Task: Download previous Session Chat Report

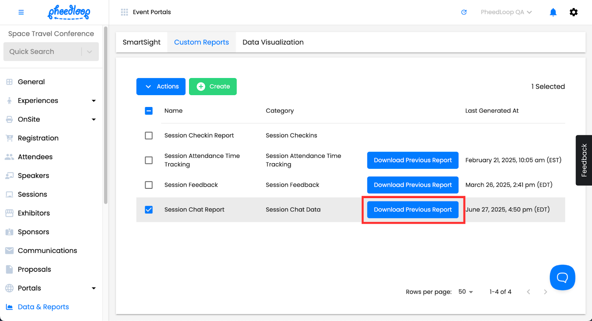Action: point(413,210)
